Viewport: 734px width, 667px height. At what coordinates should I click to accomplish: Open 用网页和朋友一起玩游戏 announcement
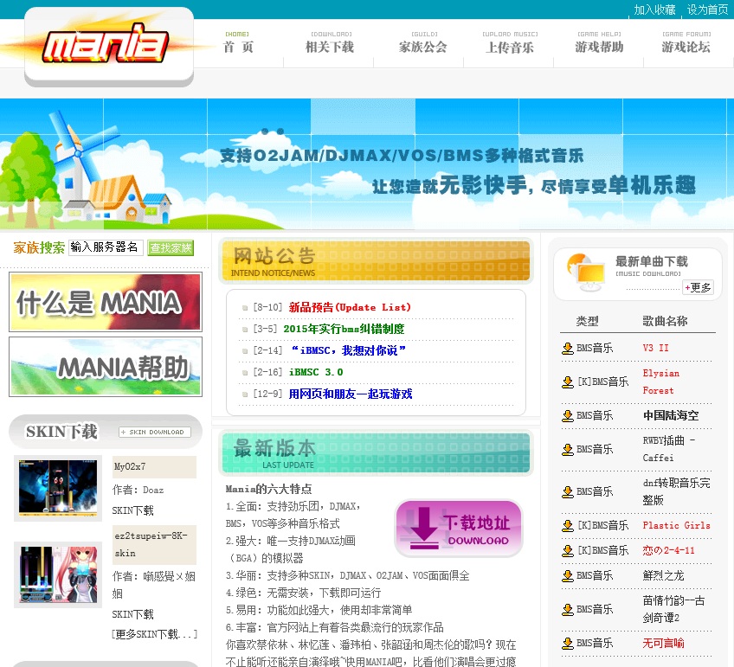point(351,394)
